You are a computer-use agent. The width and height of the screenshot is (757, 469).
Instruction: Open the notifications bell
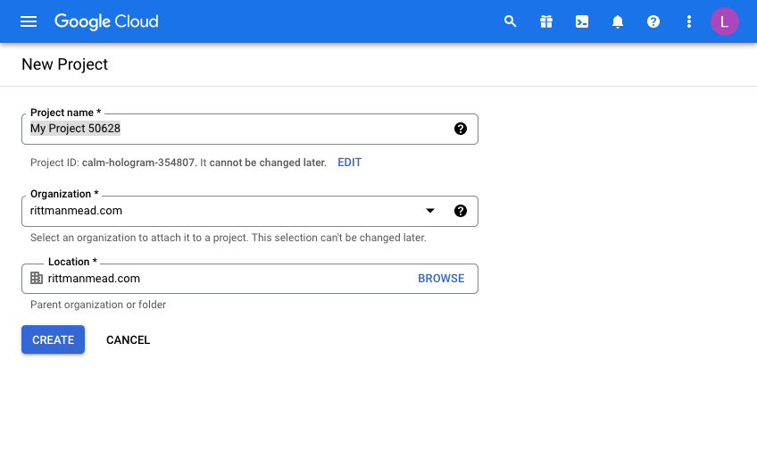pyautogui.click(x=618, y=21)
